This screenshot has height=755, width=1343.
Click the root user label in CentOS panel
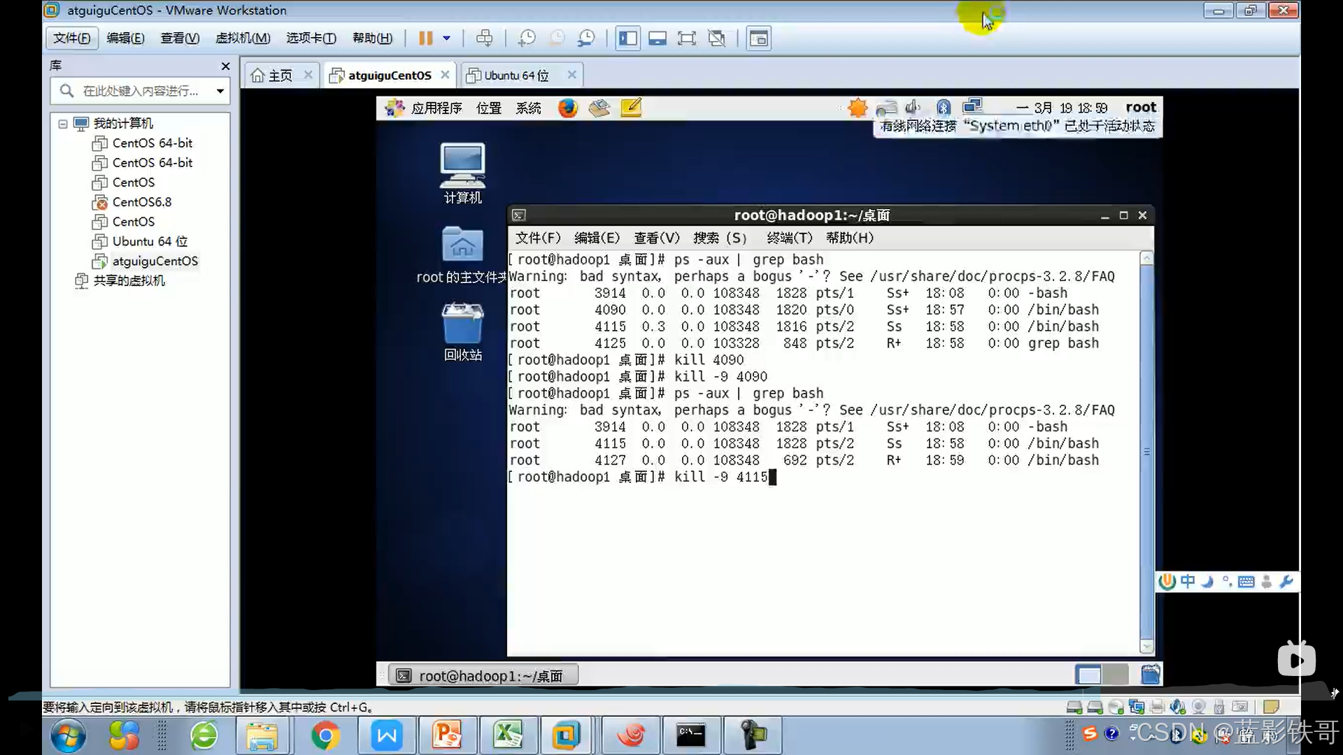pyautogui.click(x=1141, y=107)
